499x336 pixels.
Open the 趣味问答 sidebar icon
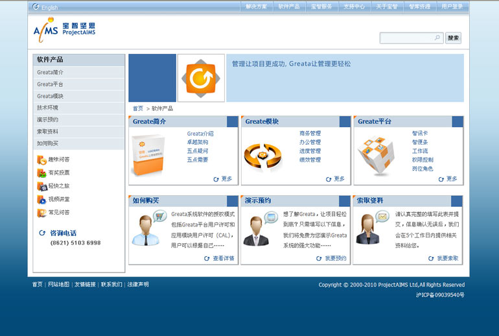[41, 160]
